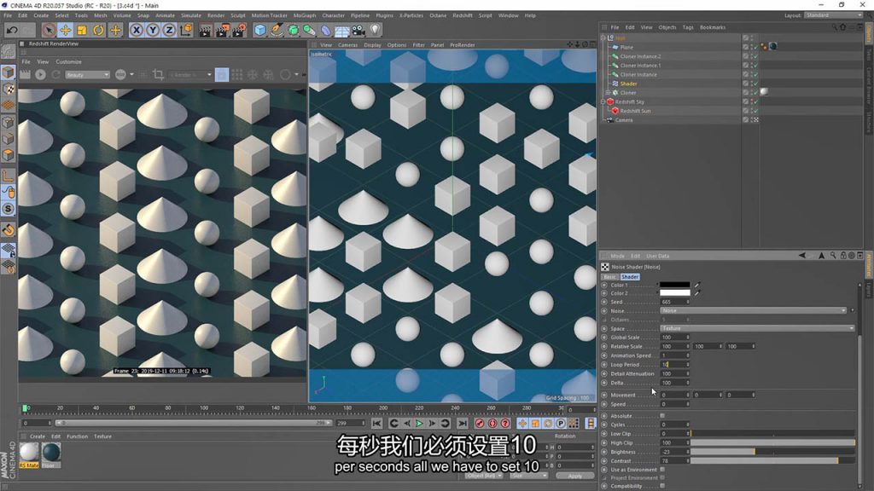Toggle Redshift Sky enabled checkmark
The image size is (874, 491).
pos(755,102)
